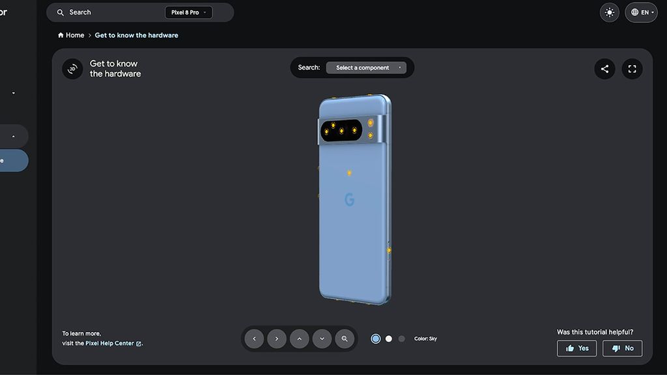This screenshot has width=667, height=375.
Task: Click 'Get to know the hardware' breadcrumb
Action: coord(137,35)
